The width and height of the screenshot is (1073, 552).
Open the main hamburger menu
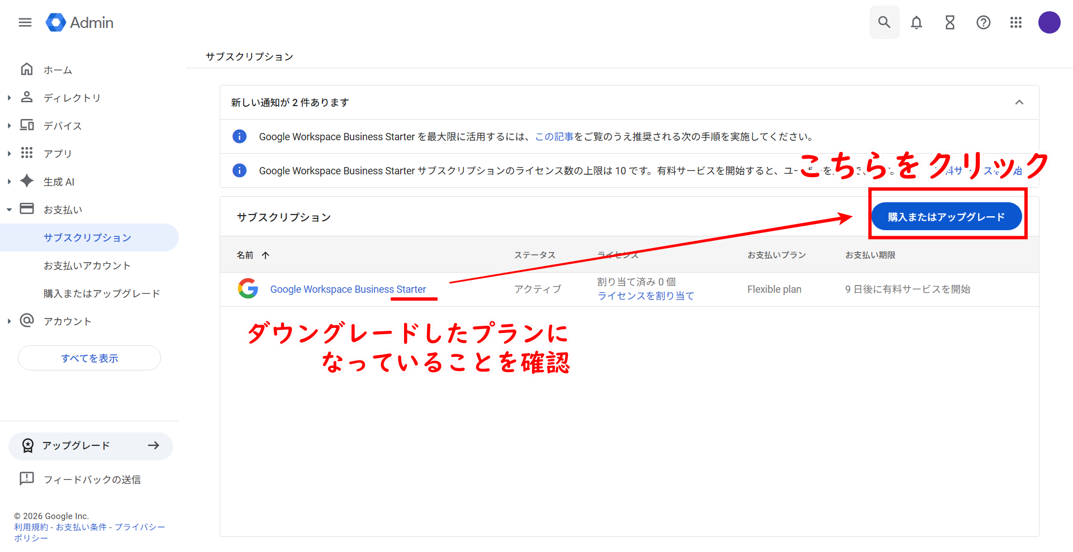click(25, 22)
